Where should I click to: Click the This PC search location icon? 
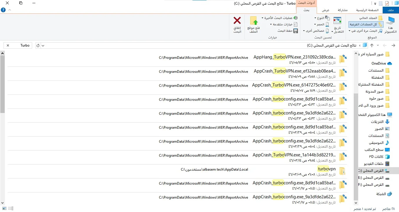pyautogui.click(x=391, y=25)
